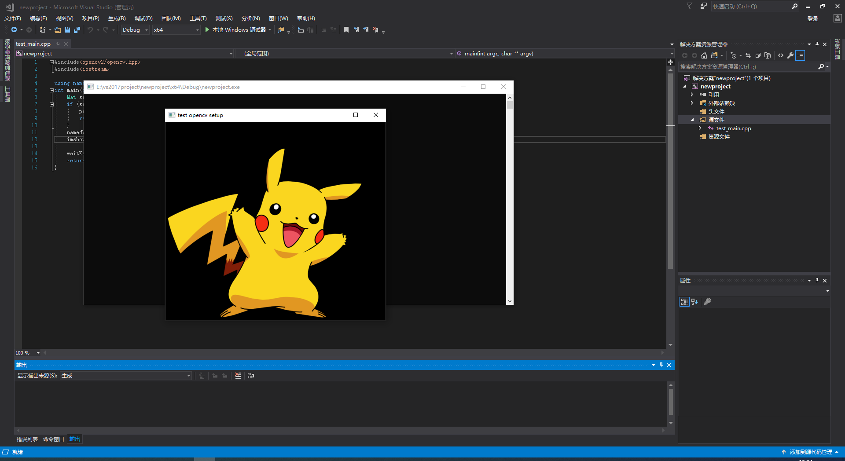
Task: Click the undo arrow icon
Action: 90,30
